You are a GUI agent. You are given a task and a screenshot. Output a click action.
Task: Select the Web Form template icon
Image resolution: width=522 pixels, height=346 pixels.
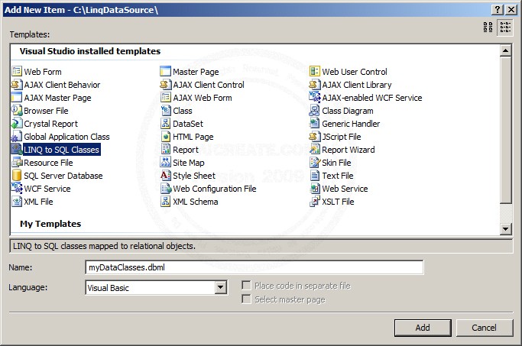pyautogui.click(x=17, y=72)
